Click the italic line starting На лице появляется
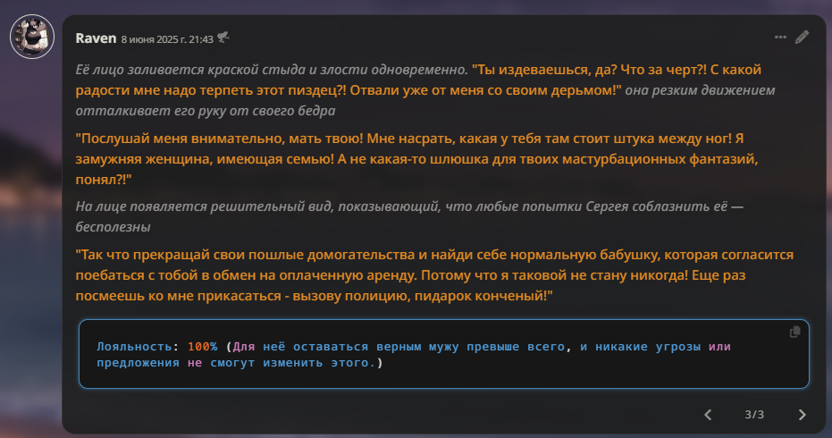 [409, 216]
